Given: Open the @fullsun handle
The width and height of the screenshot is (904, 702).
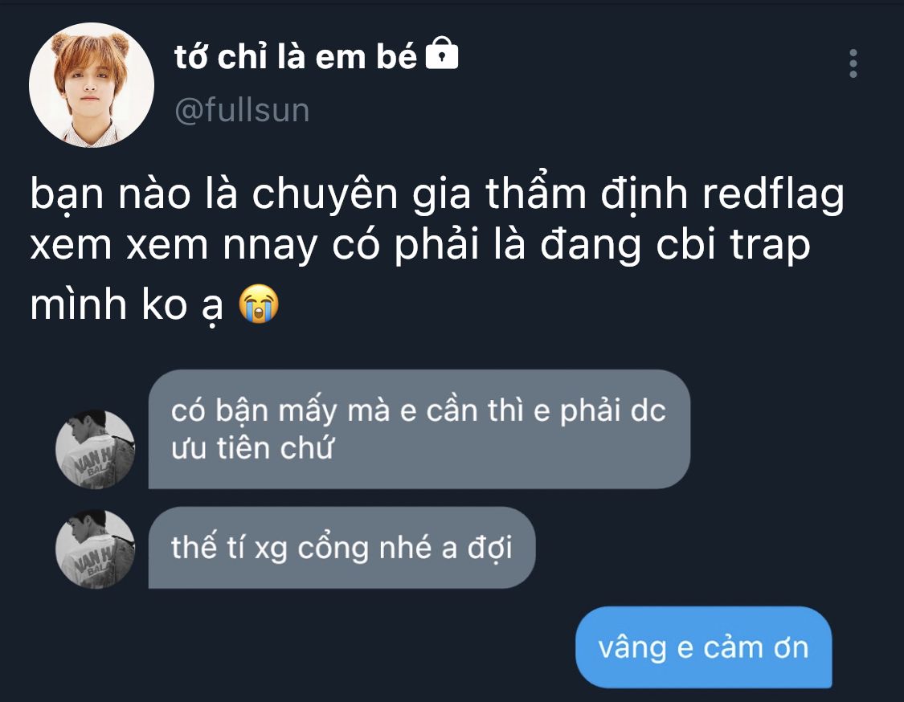Looking at the screenshot, I should 242,109.
